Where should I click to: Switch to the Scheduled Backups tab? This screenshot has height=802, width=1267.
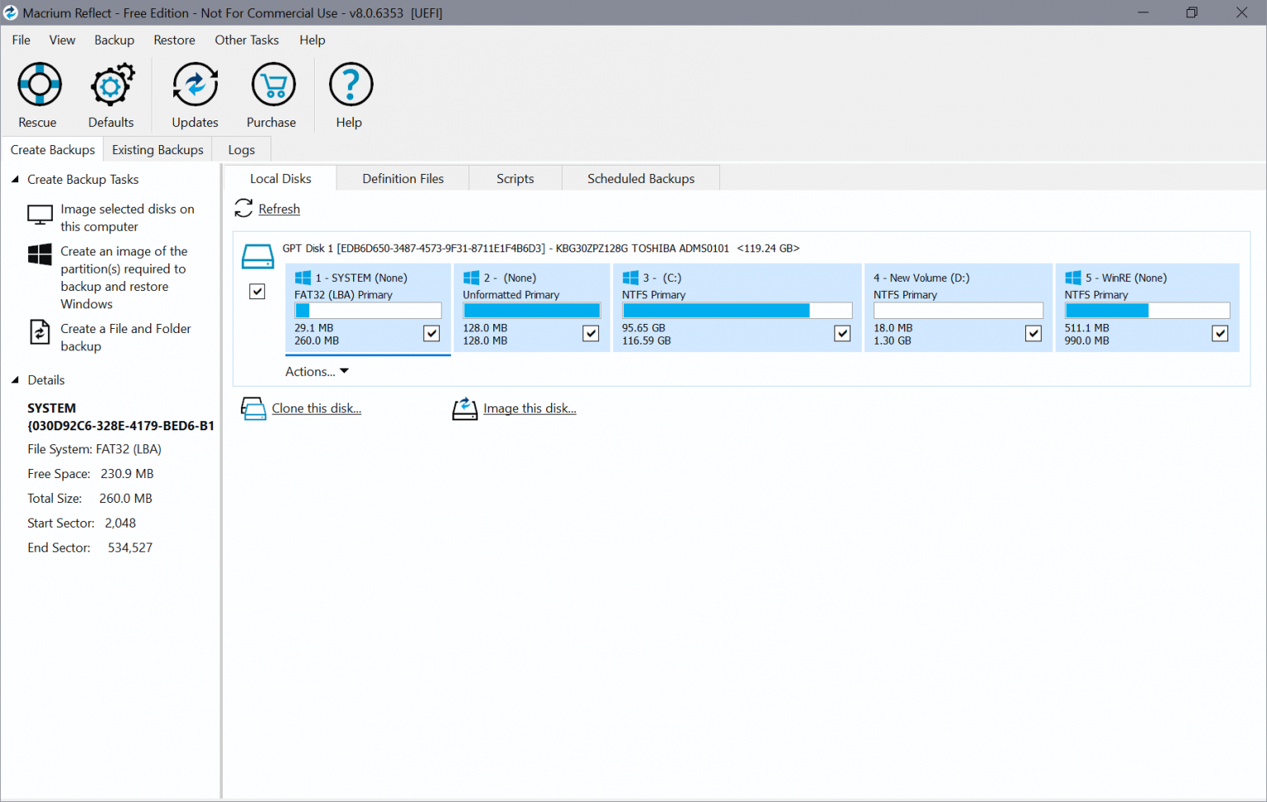(x=641, y=177)
